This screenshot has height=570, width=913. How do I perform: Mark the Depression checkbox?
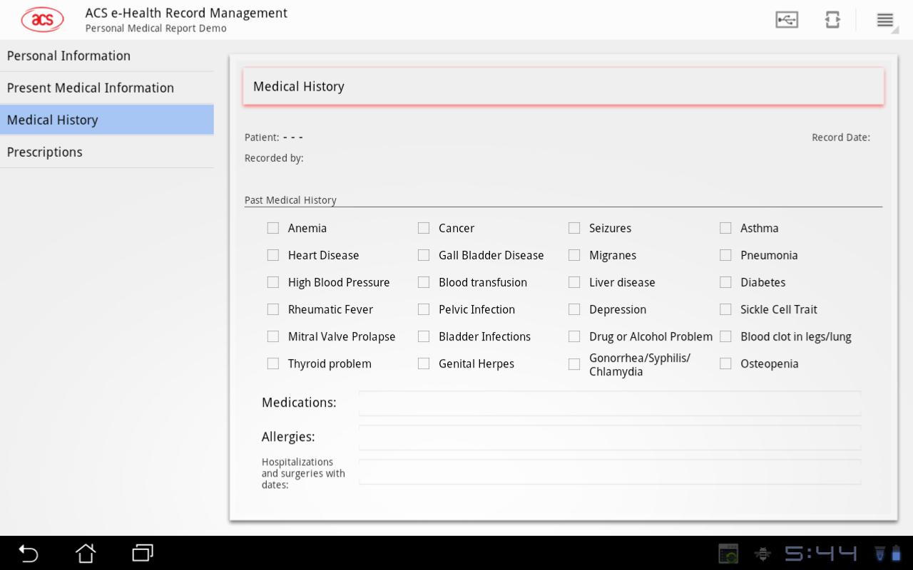[574, 309]
